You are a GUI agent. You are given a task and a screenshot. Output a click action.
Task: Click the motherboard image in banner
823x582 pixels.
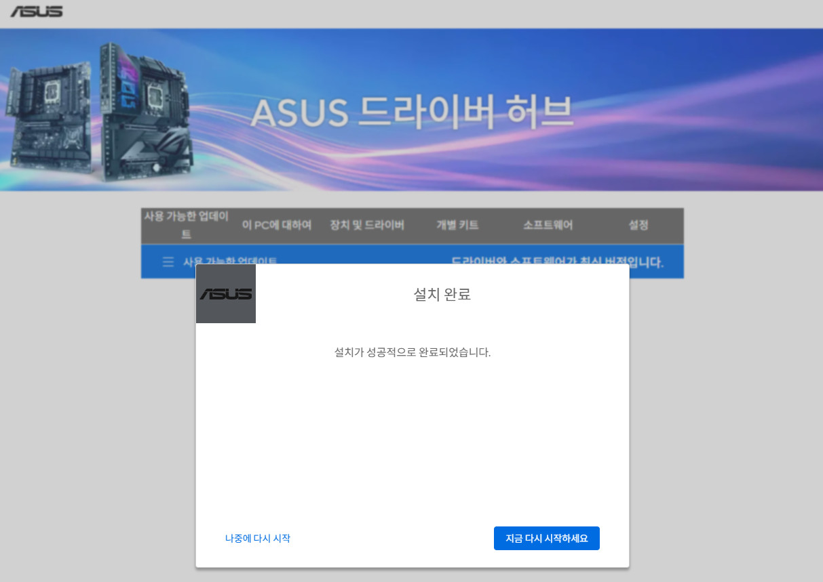(99, 112)
